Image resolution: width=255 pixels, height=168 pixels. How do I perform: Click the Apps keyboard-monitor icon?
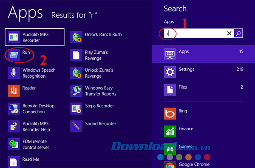(x=170, y=54)
